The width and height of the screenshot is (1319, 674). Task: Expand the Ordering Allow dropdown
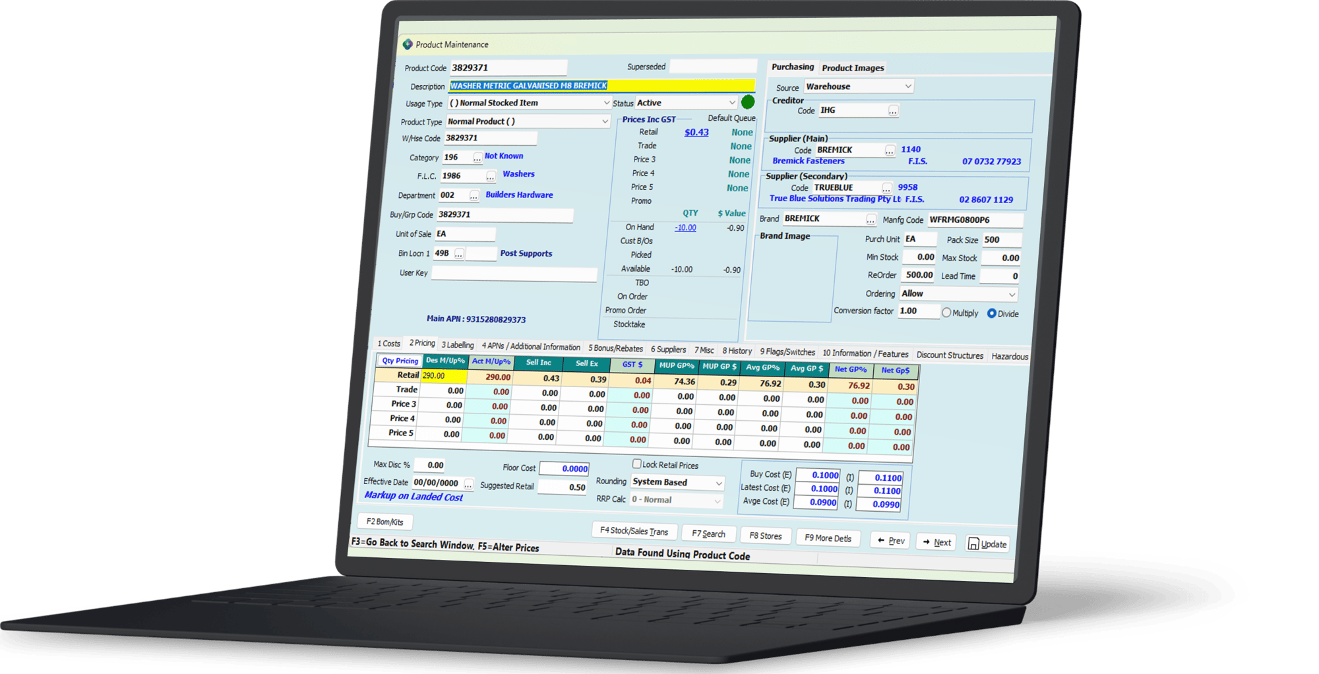click(x=1011, y=294)
